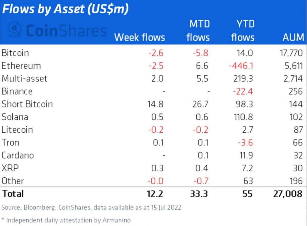The image size is (307, 226).
Task: Click Ethereum YTD flows value -446.1
Action: click(x=240, y=66)
